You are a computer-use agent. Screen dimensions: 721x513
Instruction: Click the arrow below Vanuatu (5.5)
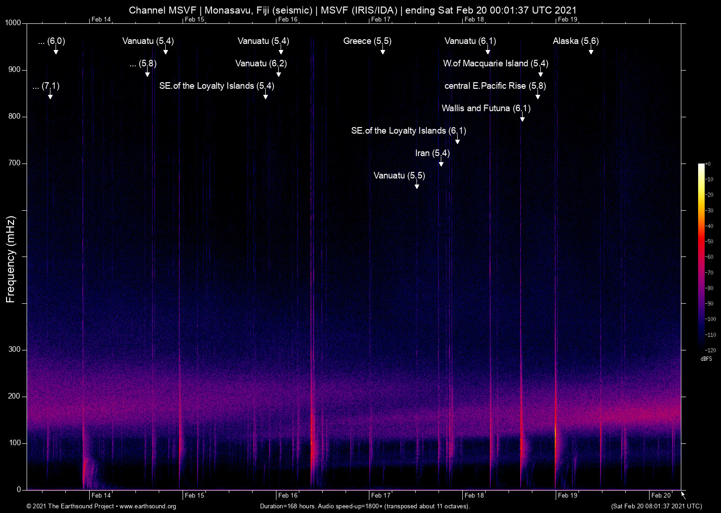pos(417,184)
